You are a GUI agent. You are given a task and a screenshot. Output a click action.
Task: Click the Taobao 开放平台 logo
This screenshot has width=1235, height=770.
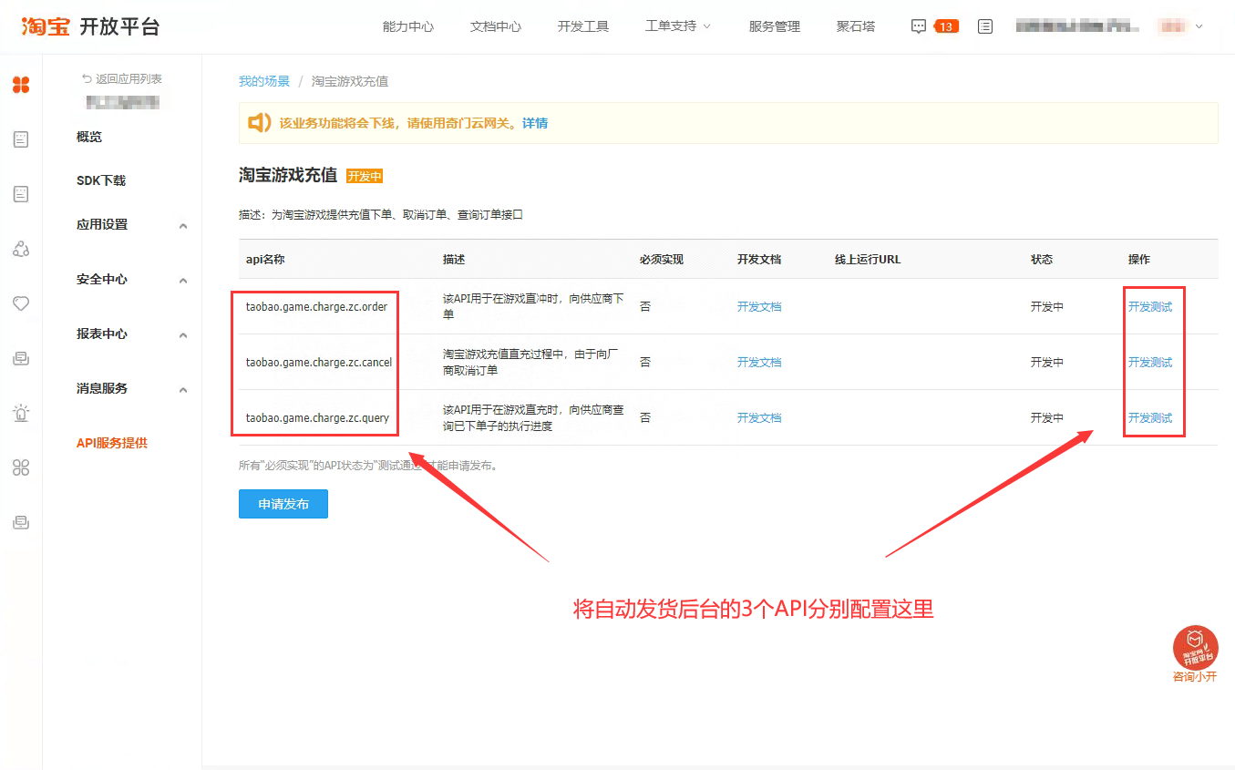tap(91, 26)
